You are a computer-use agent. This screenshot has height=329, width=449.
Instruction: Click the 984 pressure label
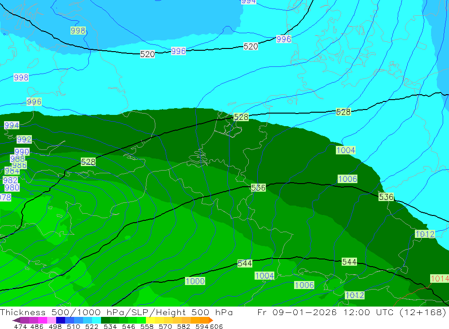(x=12, y=171)
